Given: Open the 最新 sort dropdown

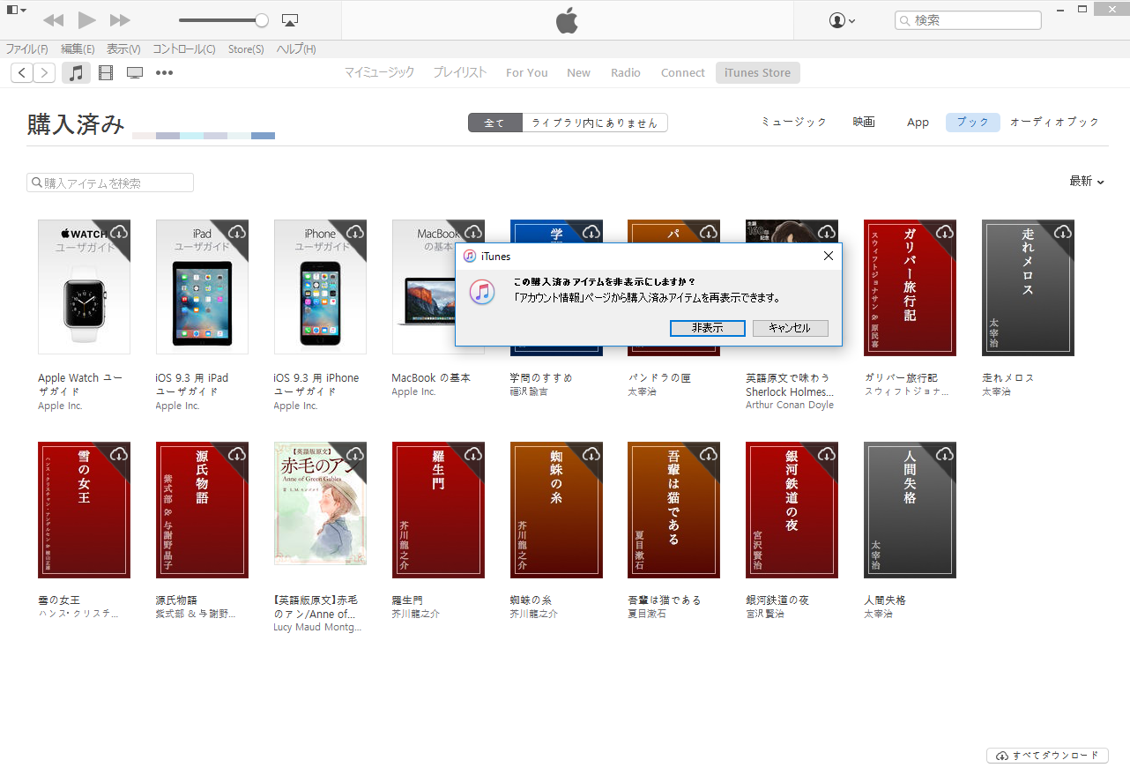Looking at the screenshot, I should (1087, 181).
